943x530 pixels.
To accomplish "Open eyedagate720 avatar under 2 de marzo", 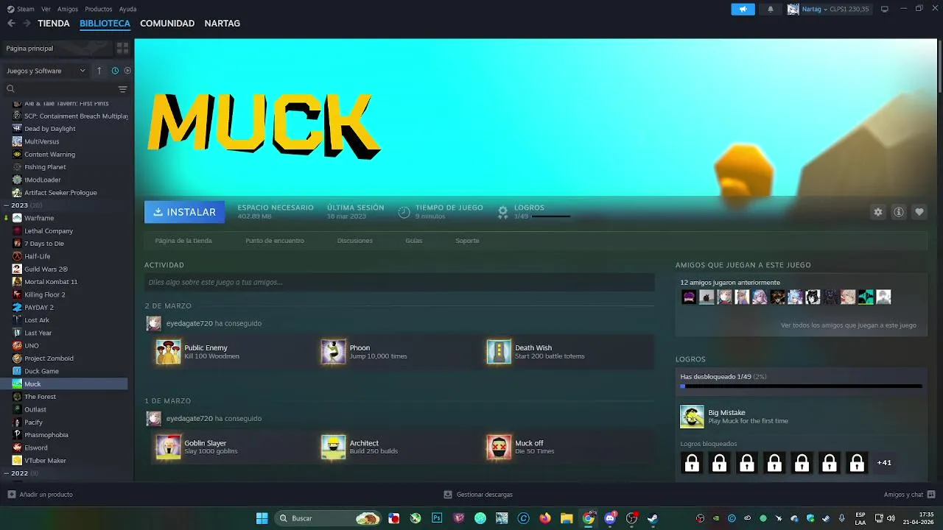I will (153, 323).
